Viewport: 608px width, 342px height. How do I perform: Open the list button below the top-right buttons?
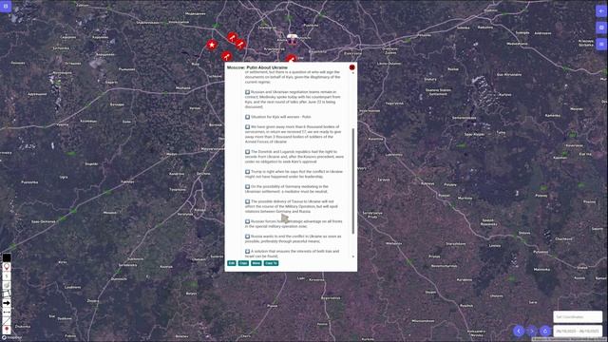click(601, 45)
